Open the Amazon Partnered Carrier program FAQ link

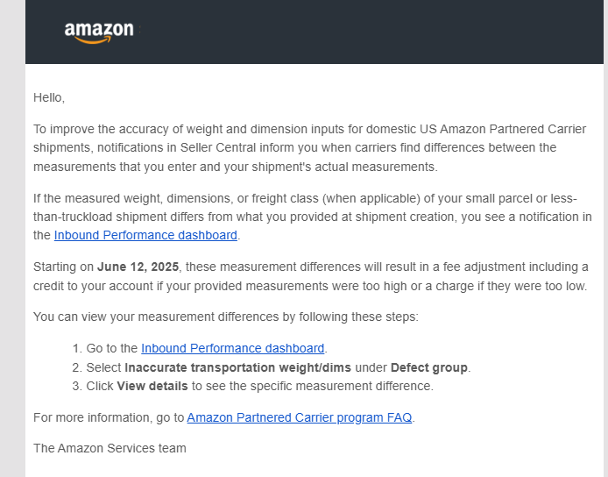(300, 417)
